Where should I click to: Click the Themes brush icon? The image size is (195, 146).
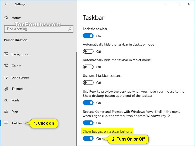coord(6,89)
